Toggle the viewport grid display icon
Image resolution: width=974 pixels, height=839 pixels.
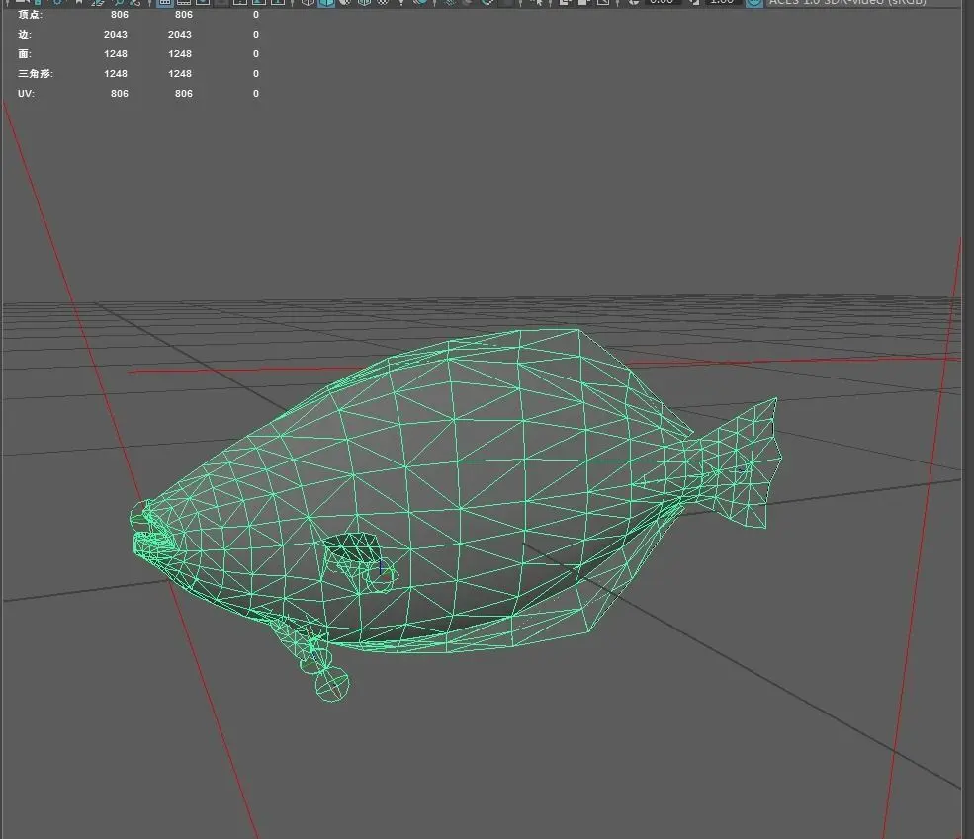pyautogui.click(x=164, y=3)
